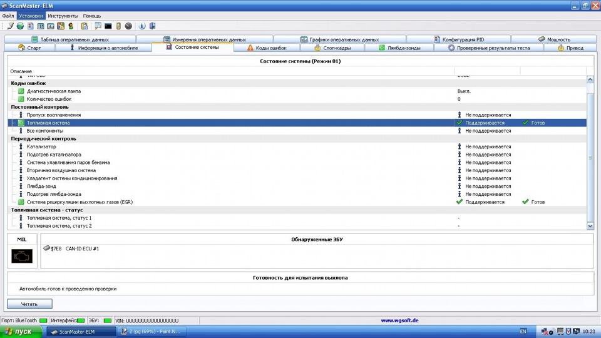
Task: Click green icon beside EGR system row
Action: 21,202
